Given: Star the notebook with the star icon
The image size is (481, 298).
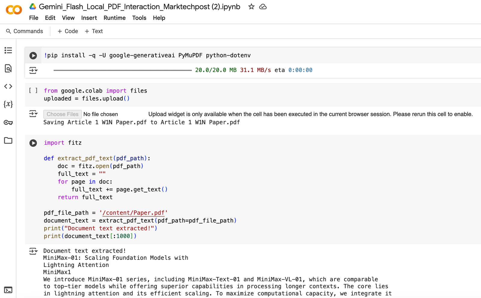Looking at the screenshot, I should 251,7.
